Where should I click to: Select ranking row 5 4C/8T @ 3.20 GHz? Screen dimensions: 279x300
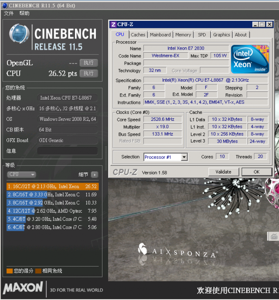[x=53, y=219]
